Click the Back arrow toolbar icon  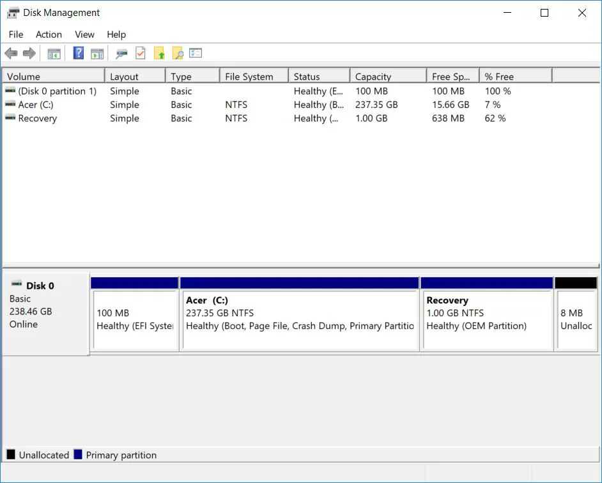click(x=11, y=54)
